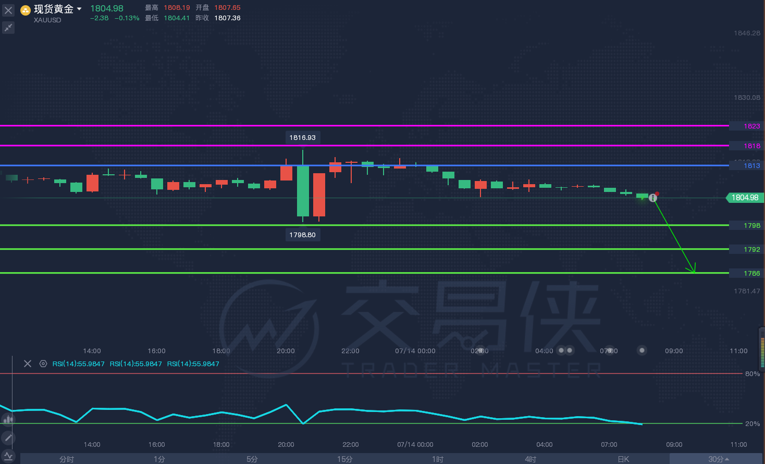Select the 15分 timeframe

pyautogui.click(x=345, y=459)
